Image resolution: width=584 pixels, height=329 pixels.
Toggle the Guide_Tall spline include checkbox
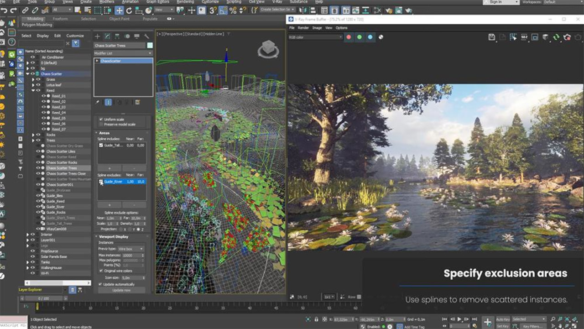[101, 145]
